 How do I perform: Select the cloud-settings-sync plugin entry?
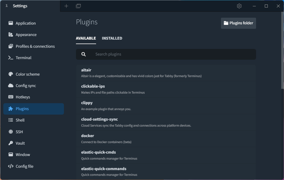166,122
